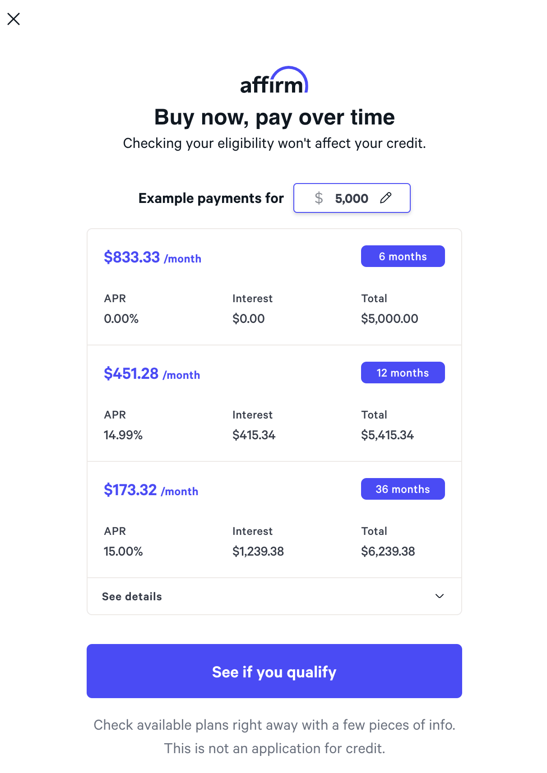Screen dimensions: 547x773
Task: Click the chevron arrow beside See details
Action: [439, 596]
